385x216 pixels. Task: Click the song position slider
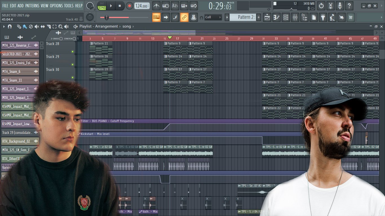coord(124,17)
